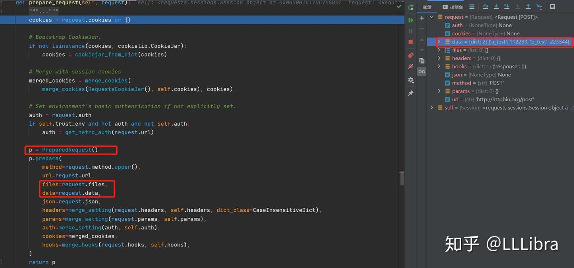Click the editor vertical scrollbar thumb
This screenshot has width=574, height=268.
coord(402,178)
